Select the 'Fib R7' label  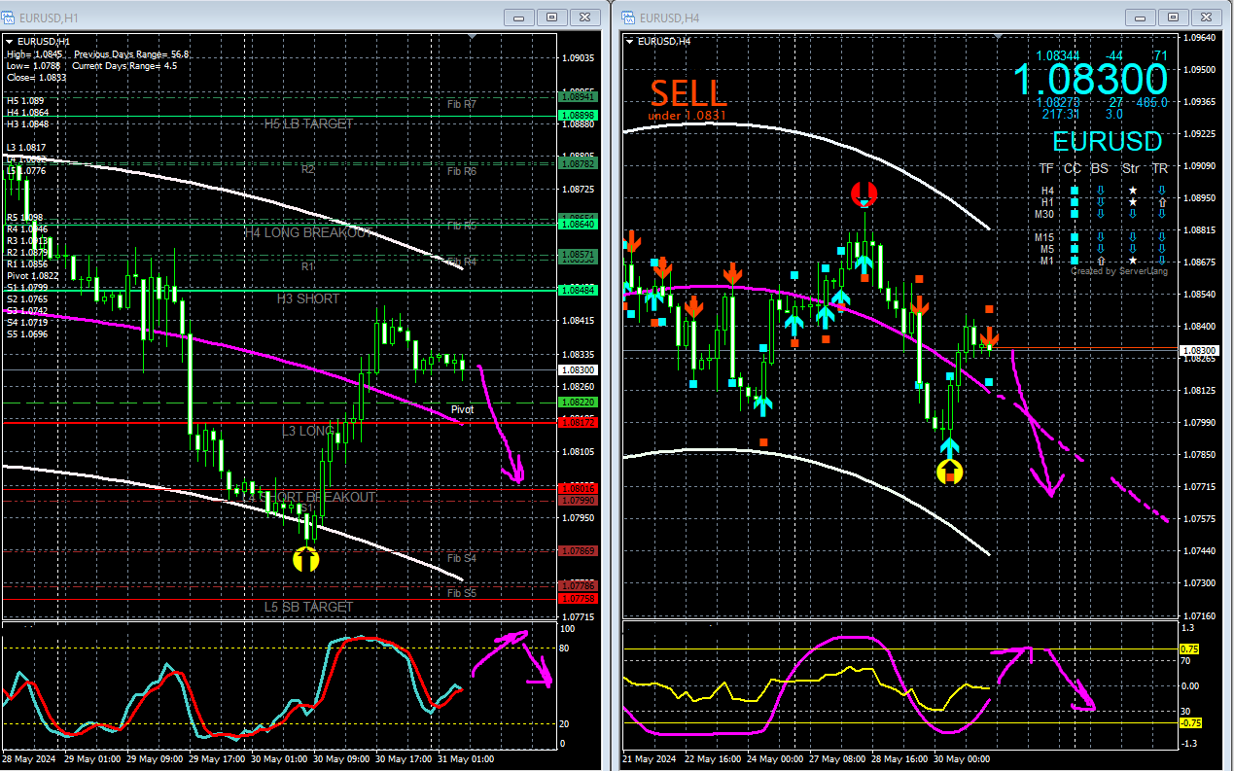462,103
